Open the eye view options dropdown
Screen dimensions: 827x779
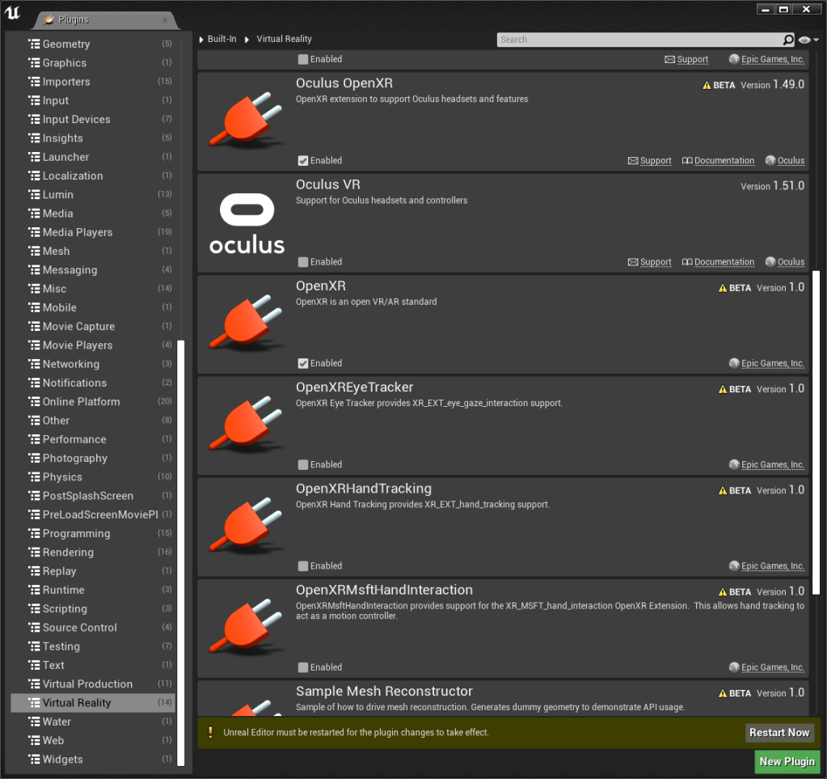click(x=808, y=40)
